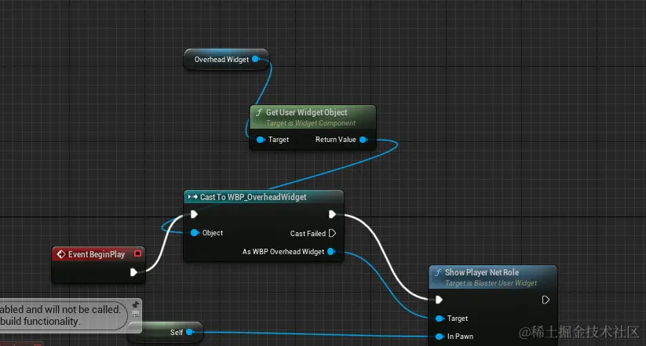Click the Overhead Widget node's output pin
Image resolution: width=646 pixels, height=346 pixels.
pyautogui.click(x=255, y=60)
